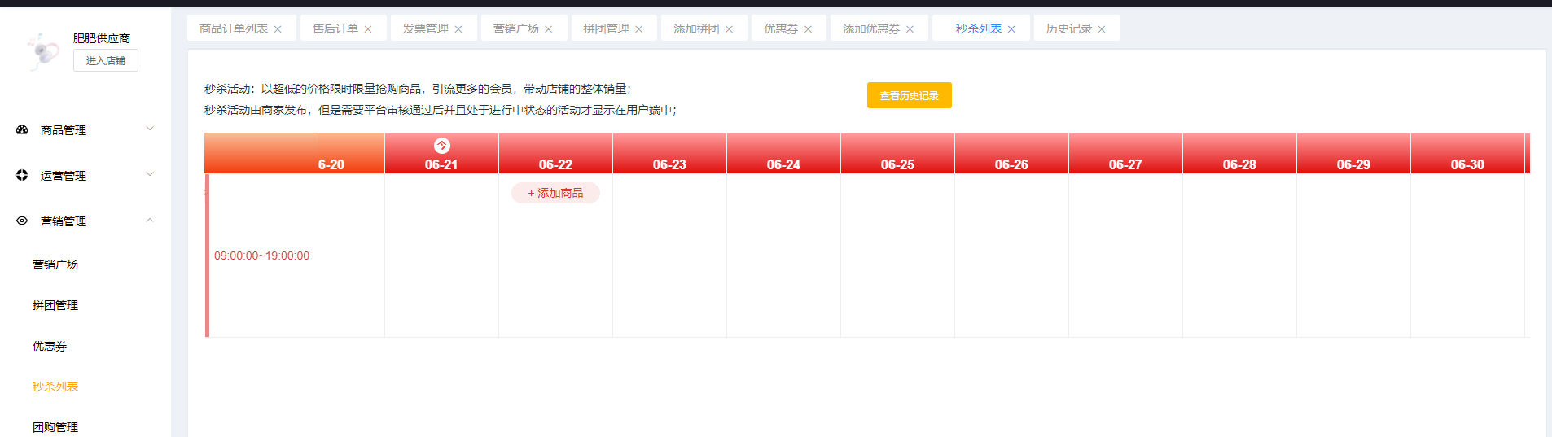Click the 添加商品 button
The width and height of the screenshot is (1552, 437).
click(555, 194)
